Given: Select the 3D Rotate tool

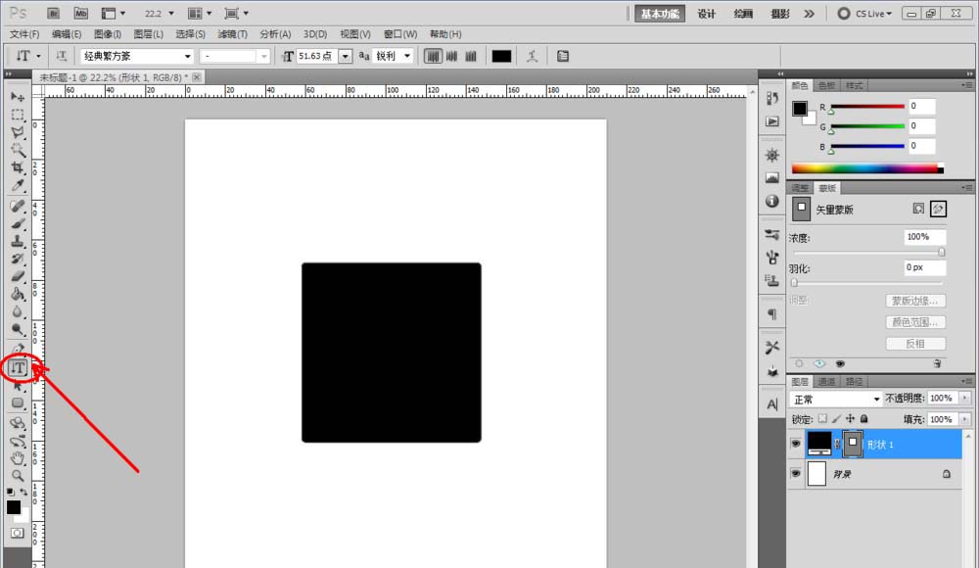Looking at the screenshot, I should [18, 424].
